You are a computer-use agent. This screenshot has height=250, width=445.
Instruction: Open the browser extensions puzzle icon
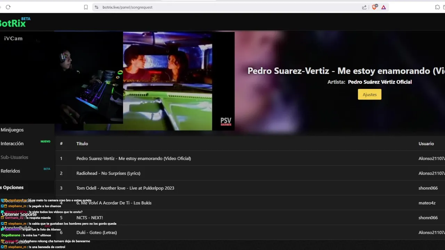coord(437,7)
